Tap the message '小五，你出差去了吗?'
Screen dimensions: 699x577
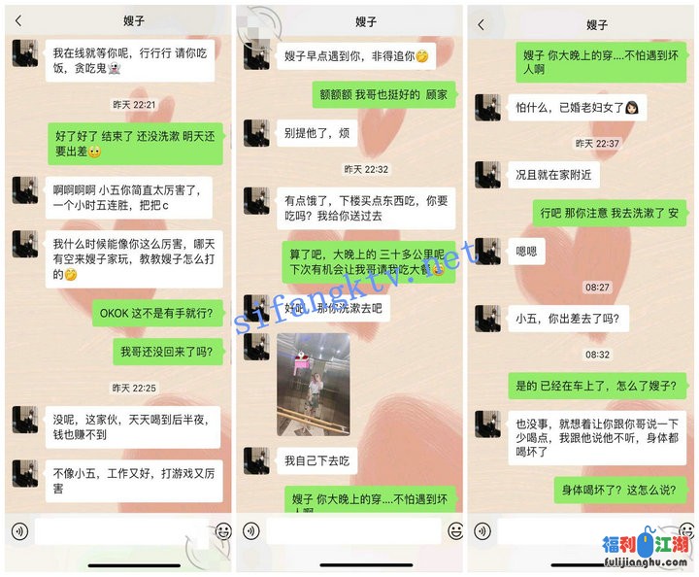point(568,319)
